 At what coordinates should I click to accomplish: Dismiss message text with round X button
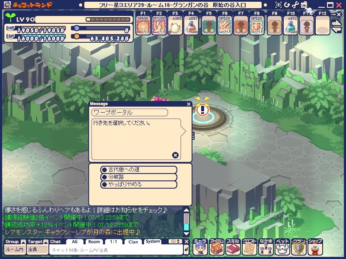tap(175, 155)
